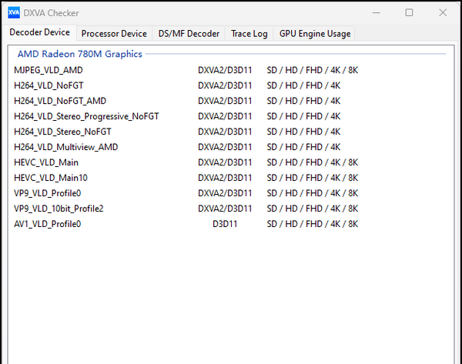Choose the H264_VLD_Stereo_NoFGT row
The height and width of the screenshot is (364, 462).
coord(63,132)
